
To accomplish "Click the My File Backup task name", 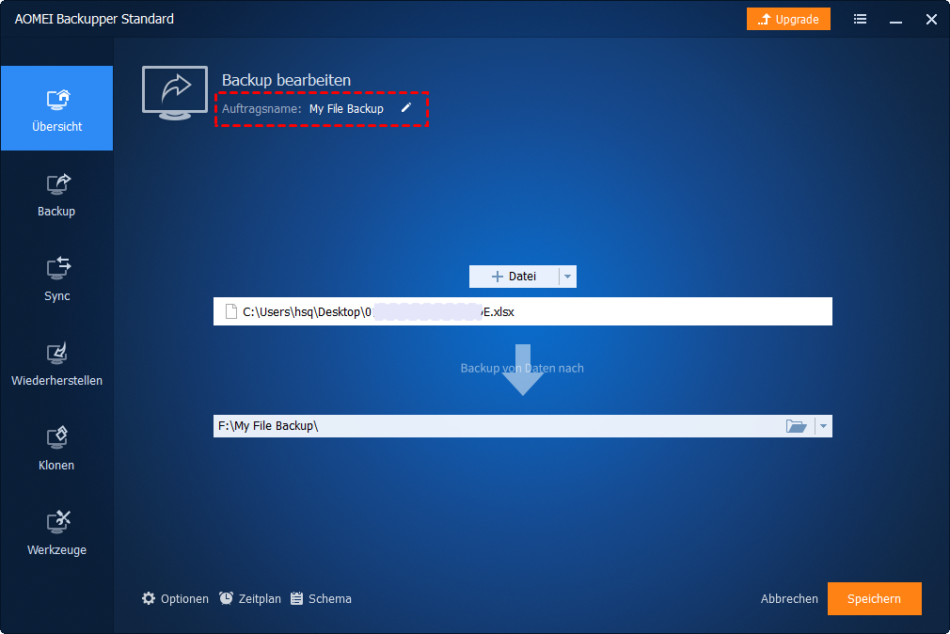I will [346, 108].
